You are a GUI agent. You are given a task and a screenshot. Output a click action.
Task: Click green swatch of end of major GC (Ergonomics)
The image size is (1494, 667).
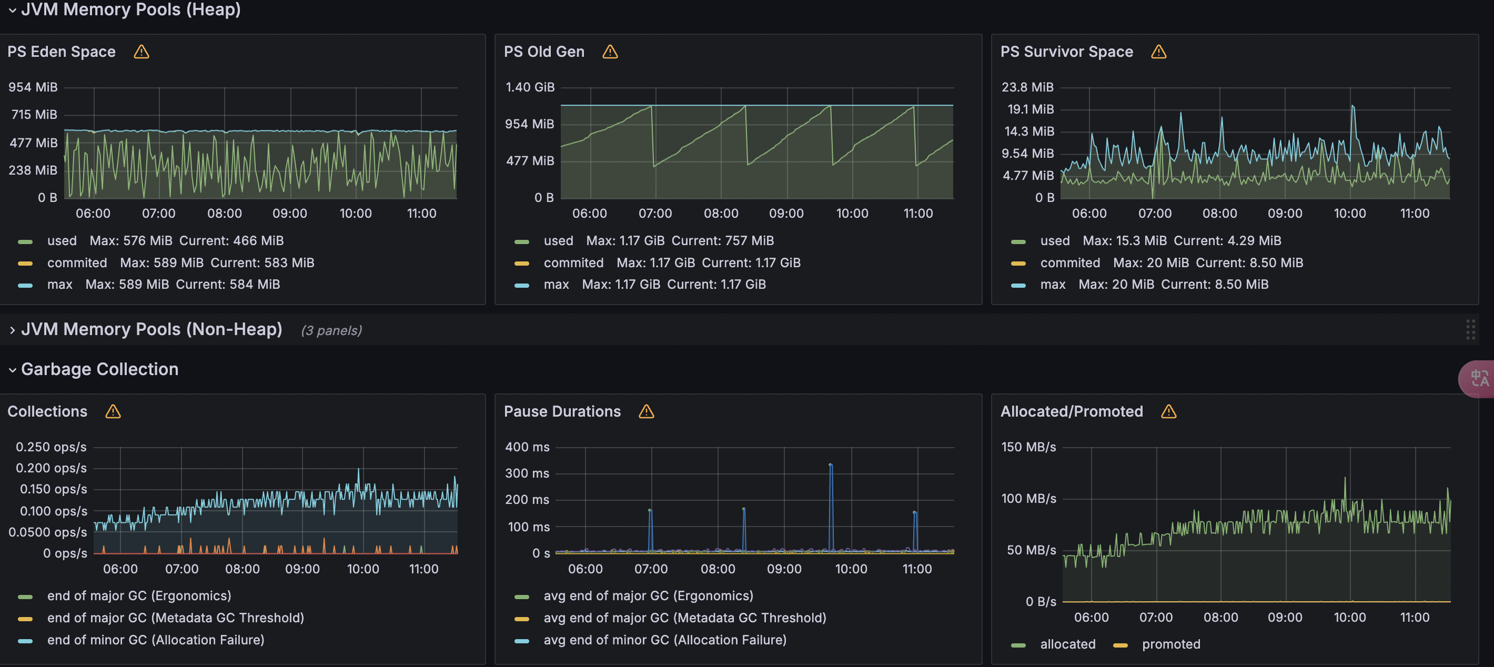point(26,597)
